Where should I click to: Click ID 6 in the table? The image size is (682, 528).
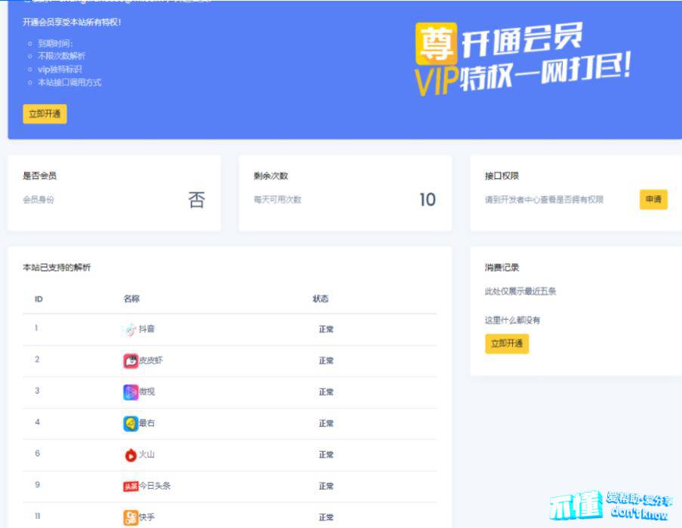click(x=38, y=453)
